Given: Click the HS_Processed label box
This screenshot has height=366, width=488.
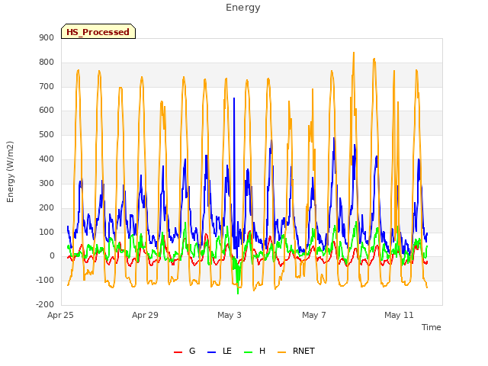Looking at the screenshot, I should point(98,31).
